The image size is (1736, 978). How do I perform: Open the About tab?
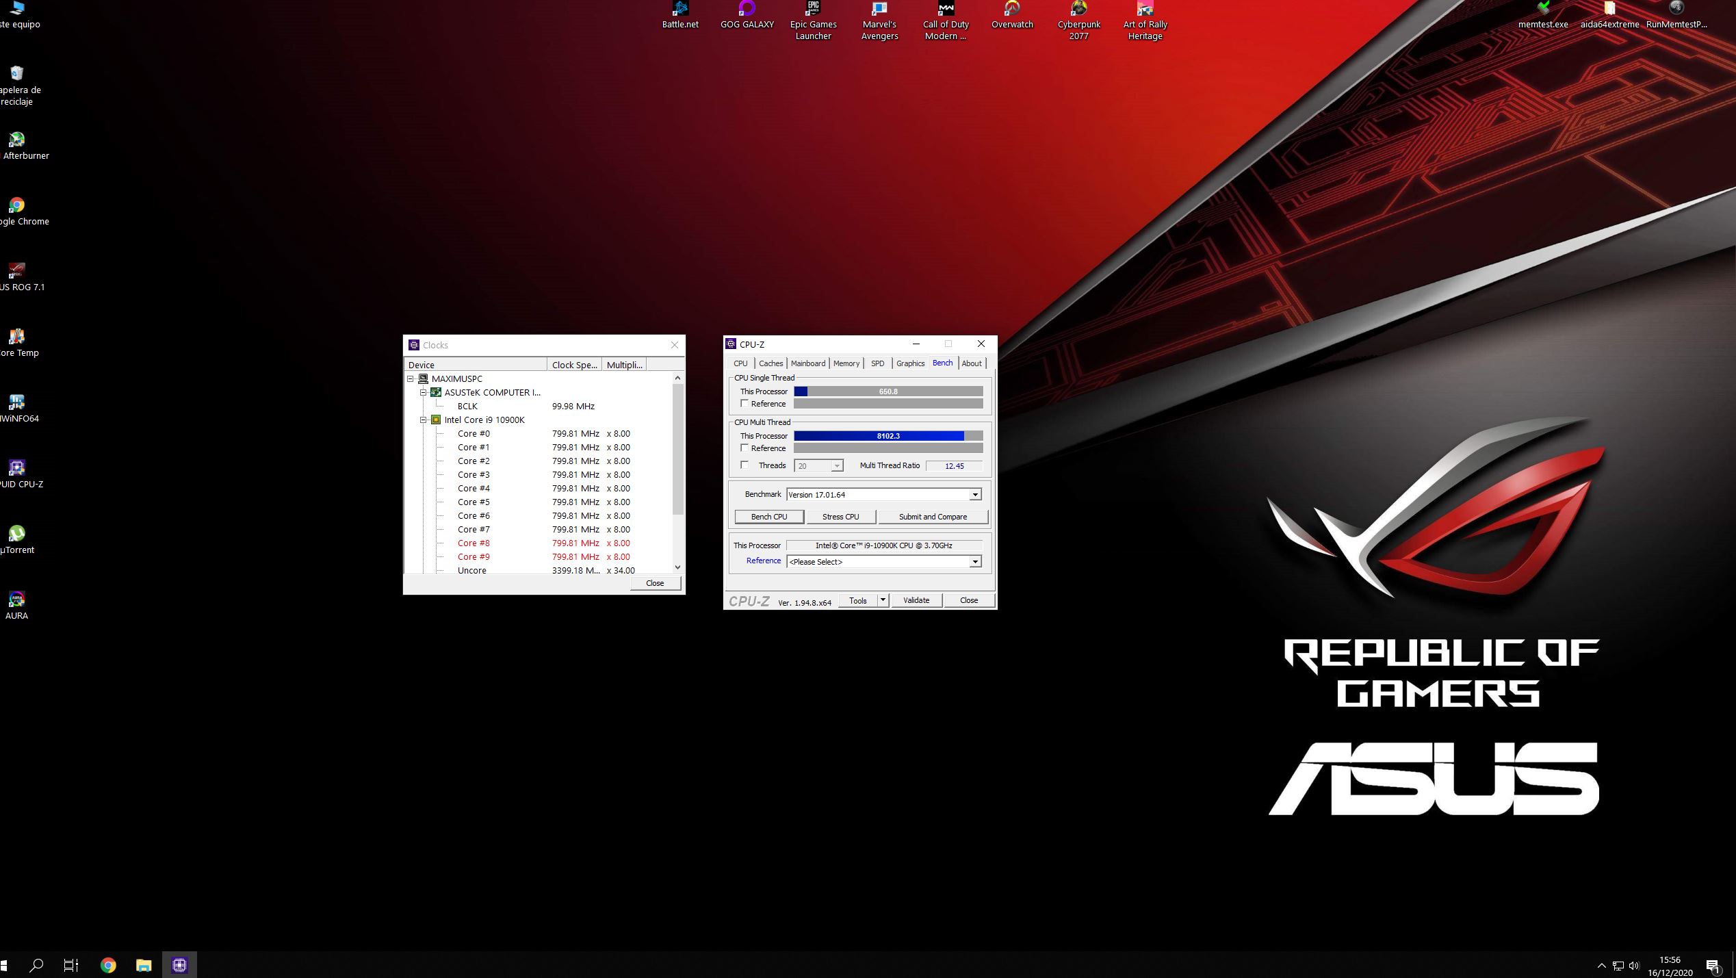pyautogui.click(x=972, y=363)
